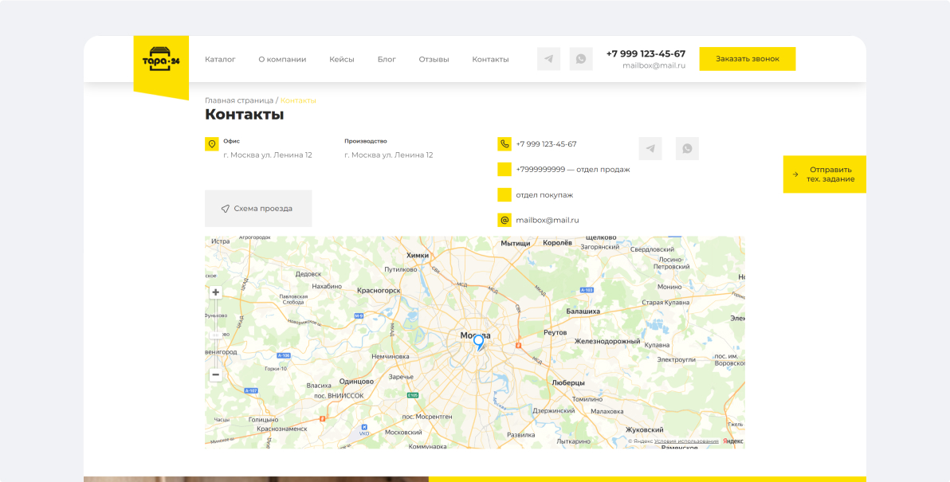Open the Каталог menu item
Viewport: 950px width, 482px height.
[220, 58]
